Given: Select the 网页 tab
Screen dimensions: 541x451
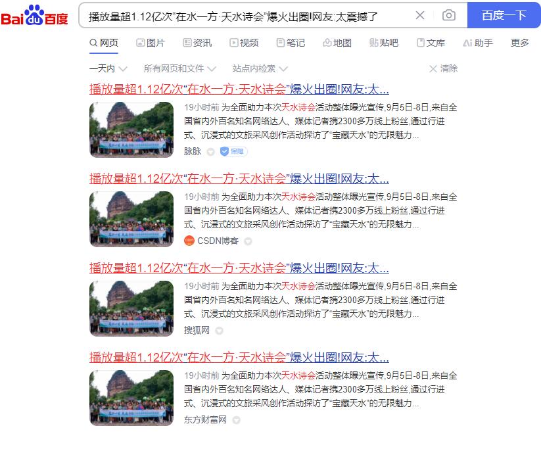Looking at the screenshot, I should click(104, 43).
